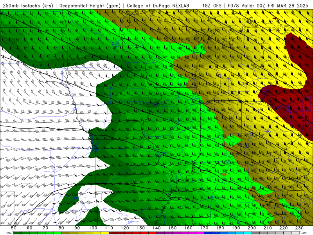This screenshot has width=313, height=235.
Task: Click the 70 label on the color scale
Action: (x=45, y=228)
